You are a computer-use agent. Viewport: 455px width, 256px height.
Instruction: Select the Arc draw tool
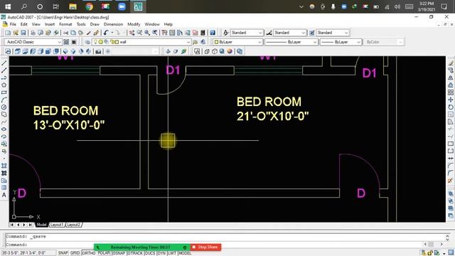click(x=4, y=100)
